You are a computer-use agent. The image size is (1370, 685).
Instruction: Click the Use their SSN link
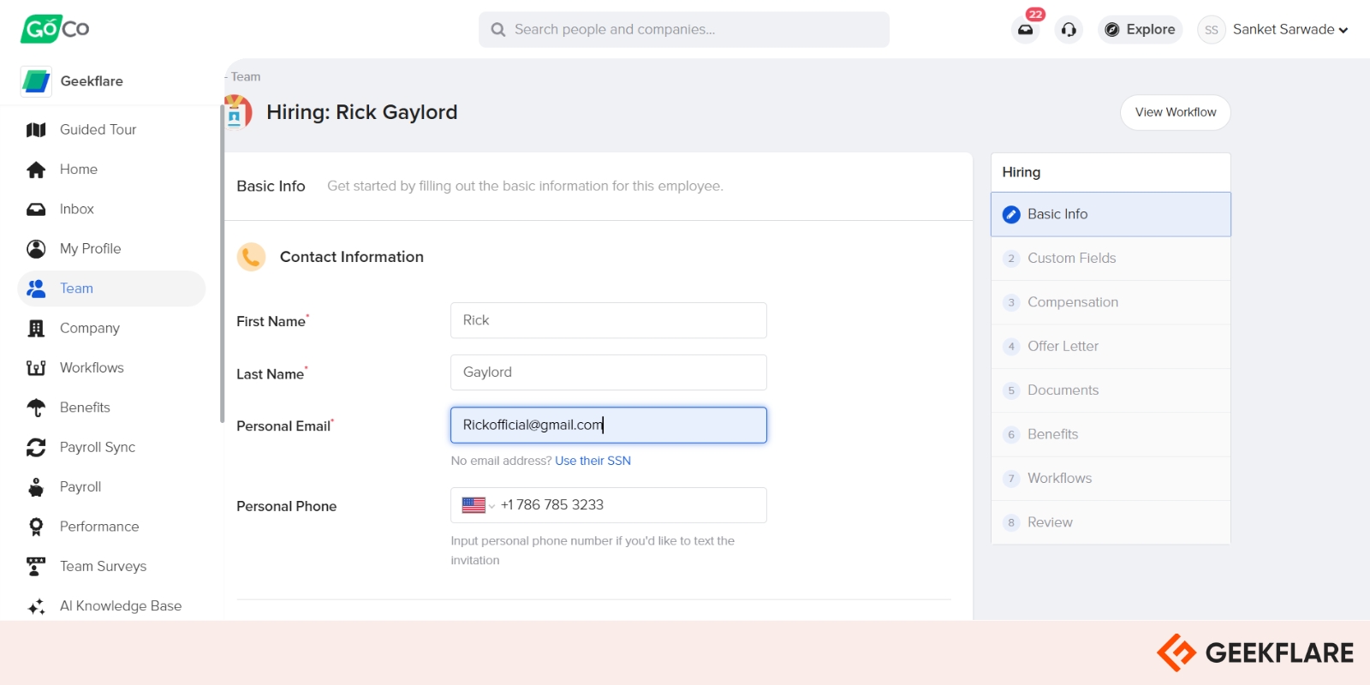[593, 461]
